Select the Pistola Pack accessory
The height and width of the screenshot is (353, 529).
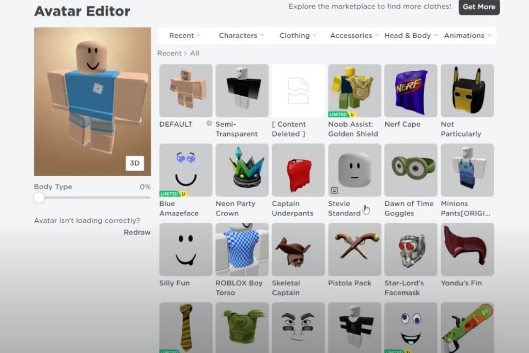point(354,250)
